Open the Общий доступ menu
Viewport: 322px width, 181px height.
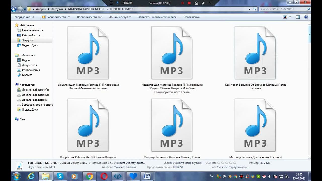[x=120, y=17]
